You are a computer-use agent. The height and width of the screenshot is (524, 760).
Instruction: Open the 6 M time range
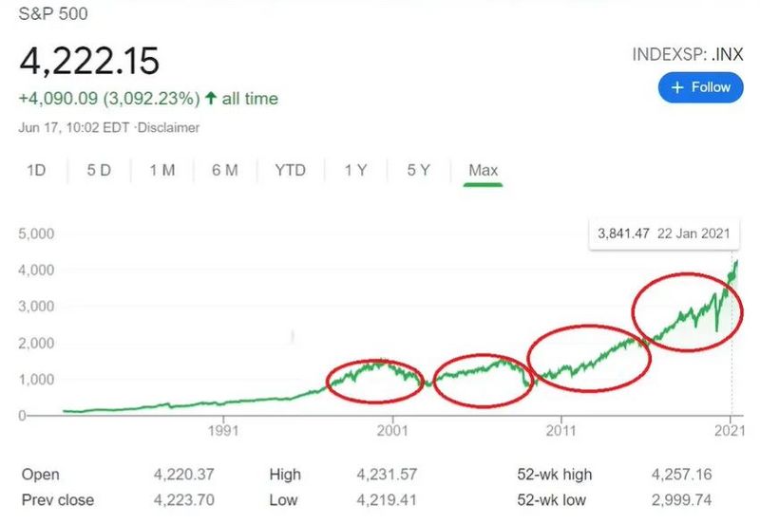point(224,170)
